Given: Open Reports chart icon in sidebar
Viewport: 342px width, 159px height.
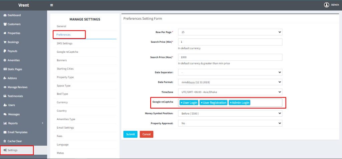Looking at the screenshot, I should pos(5,123).
